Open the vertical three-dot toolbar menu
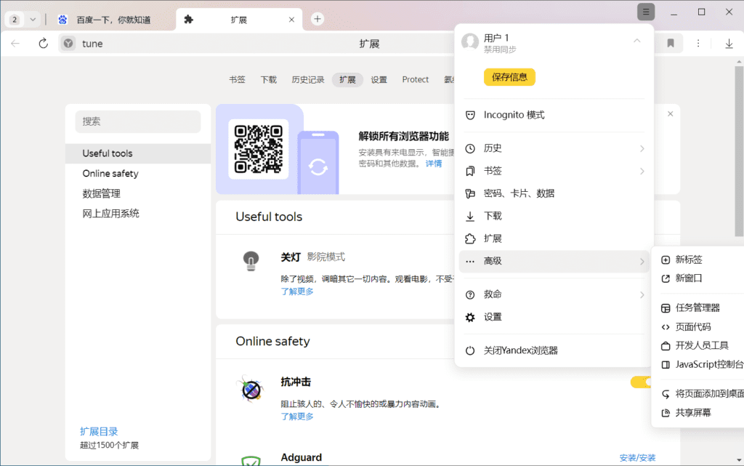The width and height of the screenshot is (744, 466). point(698,44)
